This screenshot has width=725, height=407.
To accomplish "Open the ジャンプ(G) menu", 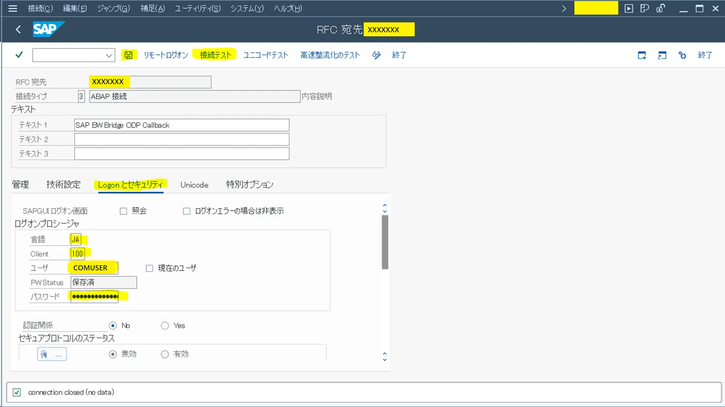I will 114,8.
